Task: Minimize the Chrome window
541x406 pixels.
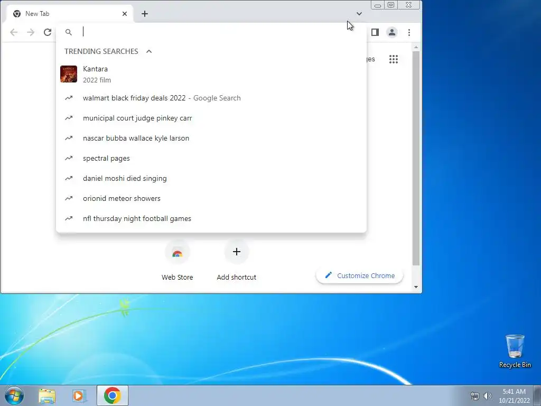Action: [378, 5]
